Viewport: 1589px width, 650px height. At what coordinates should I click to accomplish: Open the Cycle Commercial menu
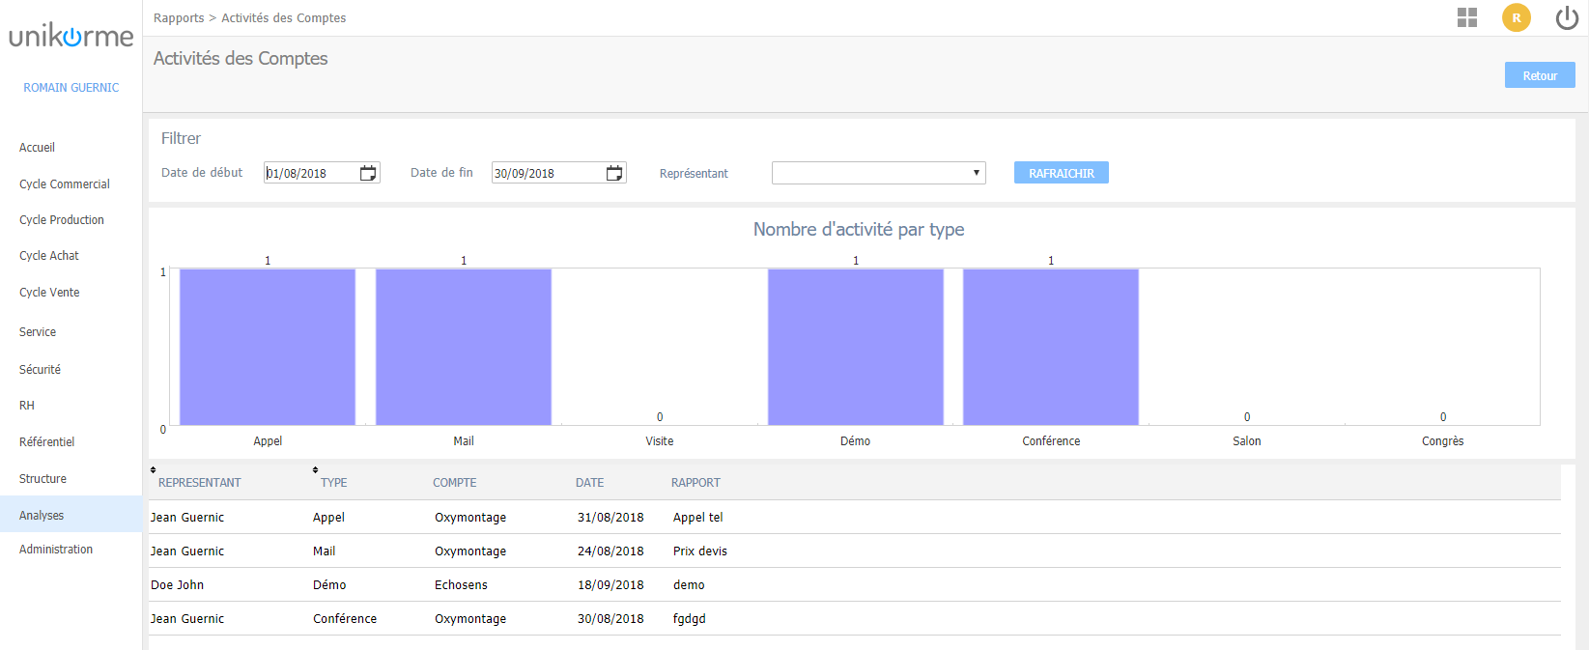click(65, 184)
